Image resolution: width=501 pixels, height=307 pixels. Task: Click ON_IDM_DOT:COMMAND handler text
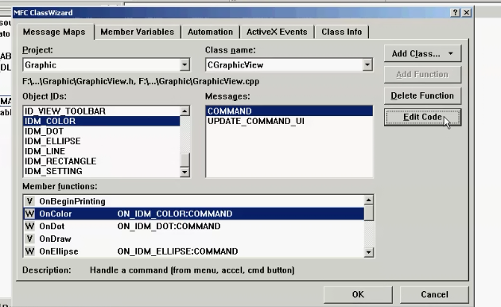click(169, 226)
